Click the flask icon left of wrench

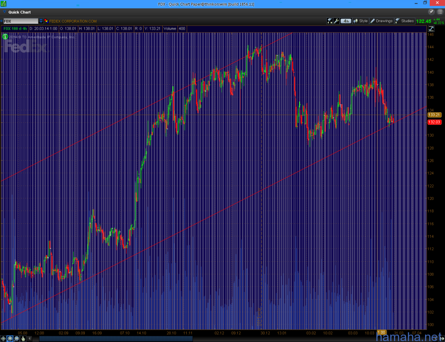tap(330, 21)
